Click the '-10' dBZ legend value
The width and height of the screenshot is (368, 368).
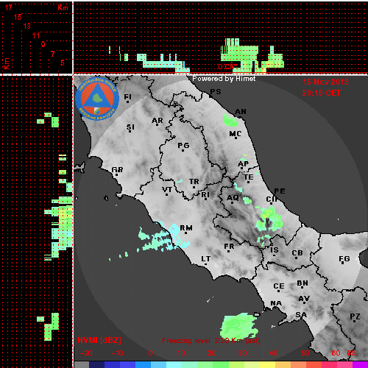click(117, 353)
